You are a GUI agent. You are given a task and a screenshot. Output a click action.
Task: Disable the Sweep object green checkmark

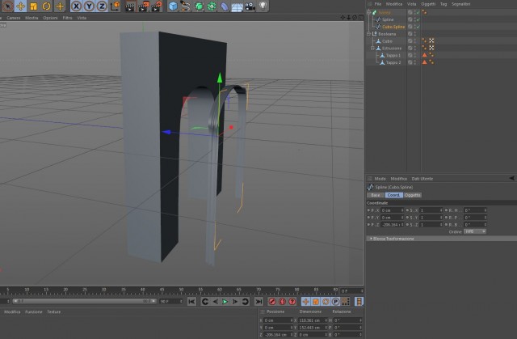418,13
